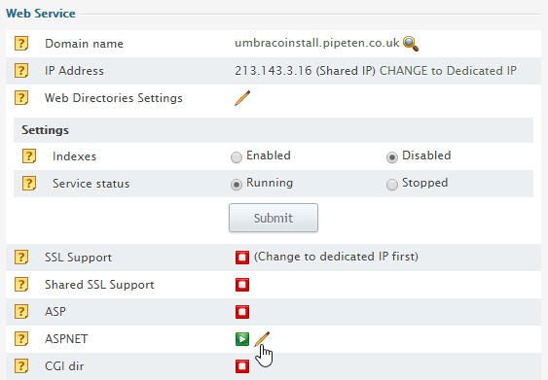Click the magnifier icon beside the domain name
Image resolution: width=548 pixels, height=380 pixels.
[411, 44]
